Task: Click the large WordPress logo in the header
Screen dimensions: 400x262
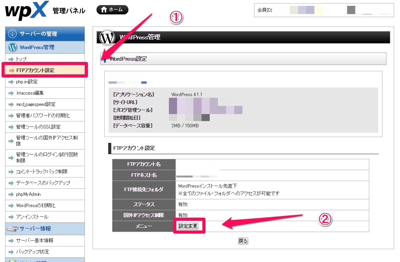Action: [107, 37]
